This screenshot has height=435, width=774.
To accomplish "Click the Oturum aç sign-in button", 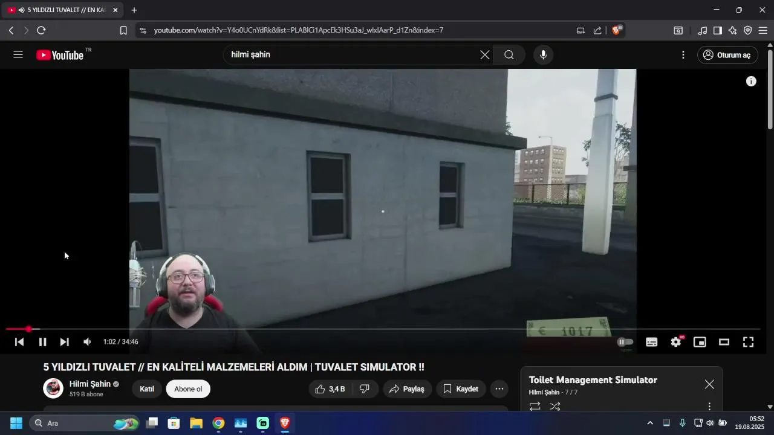I will tap(727, 55).
